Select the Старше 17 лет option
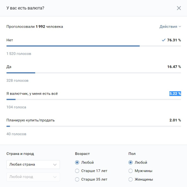The image size is (187, 187). tap(77, 171)
